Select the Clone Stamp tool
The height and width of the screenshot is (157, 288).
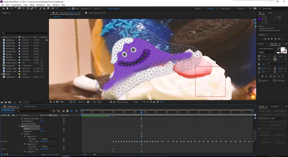point(44,8)
